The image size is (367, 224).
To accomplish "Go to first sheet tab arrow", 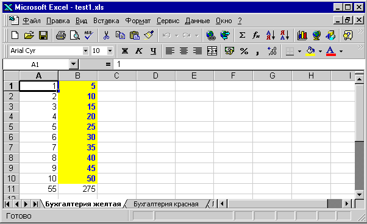I will [x=7, y=204].
